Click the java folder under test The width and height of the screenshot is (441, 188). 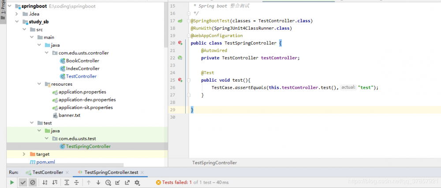(52, 131)
